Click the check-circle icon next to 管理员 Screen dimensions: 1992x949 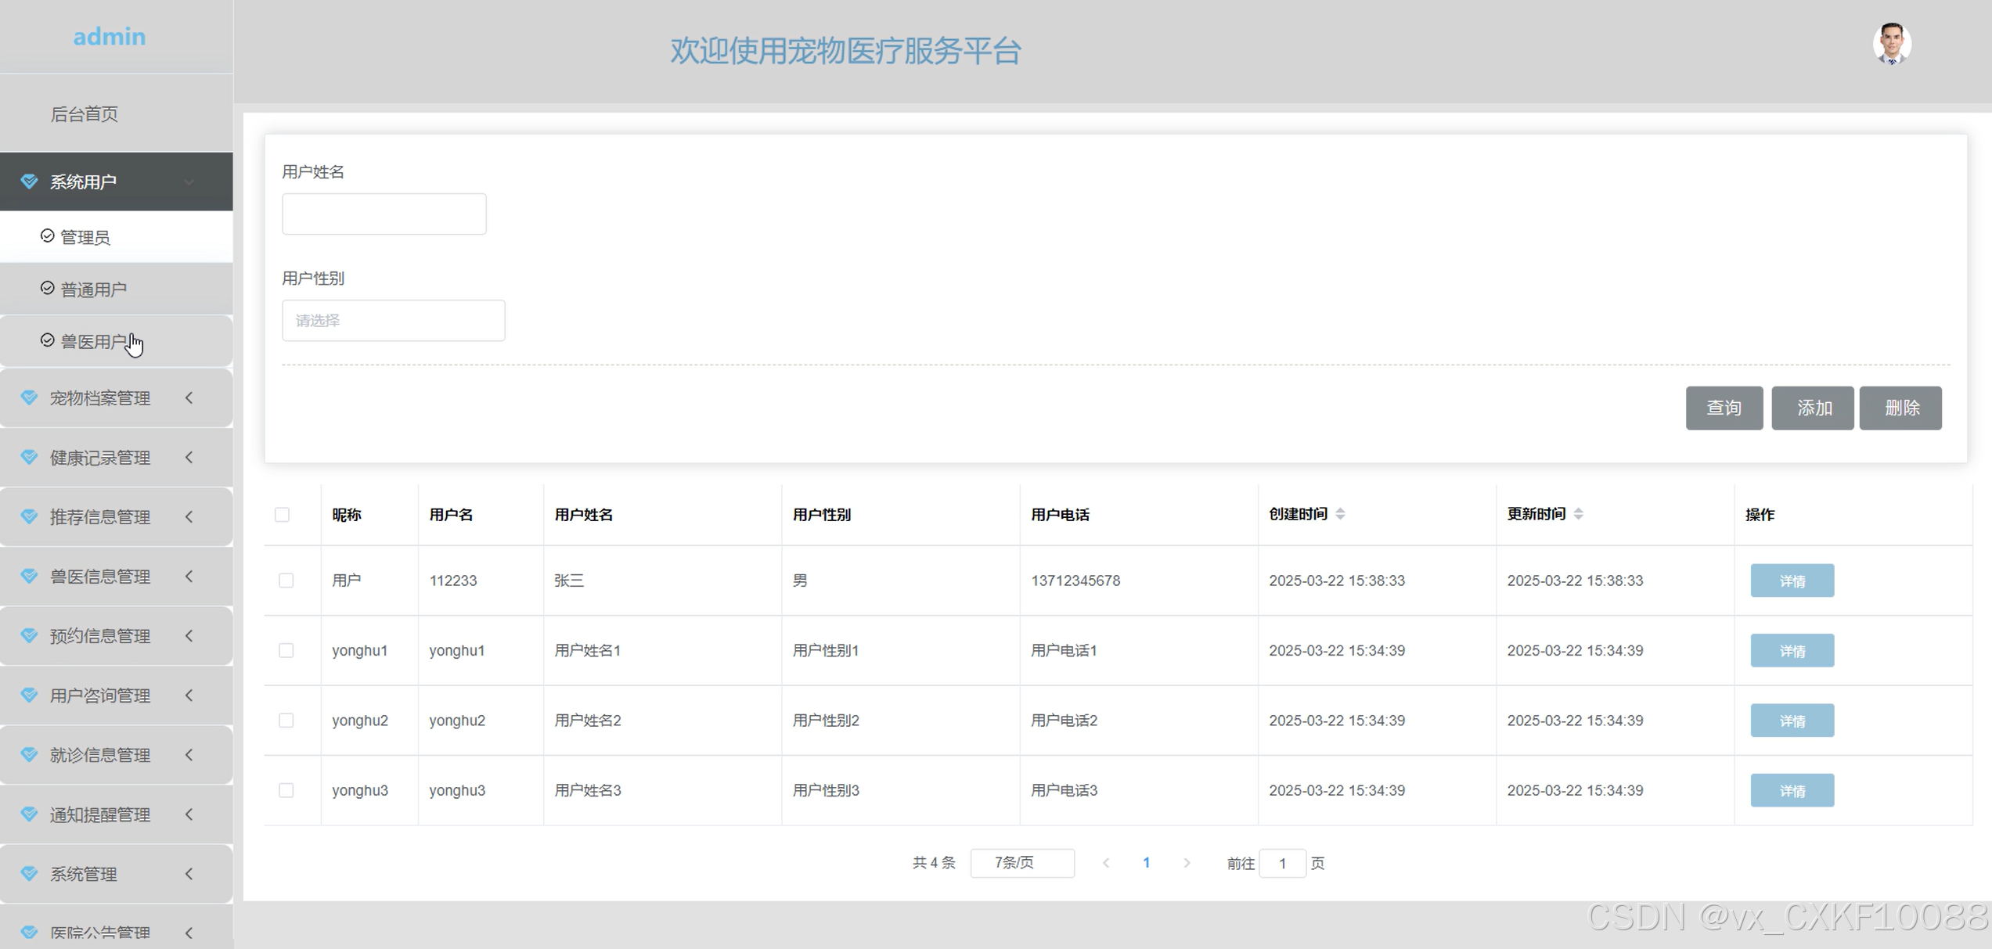pyautogui.click(x=47, y=236)
